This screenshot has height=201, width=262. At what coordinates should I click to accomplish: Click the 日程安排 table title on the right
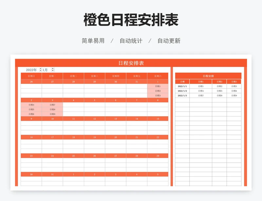point(208,76)
